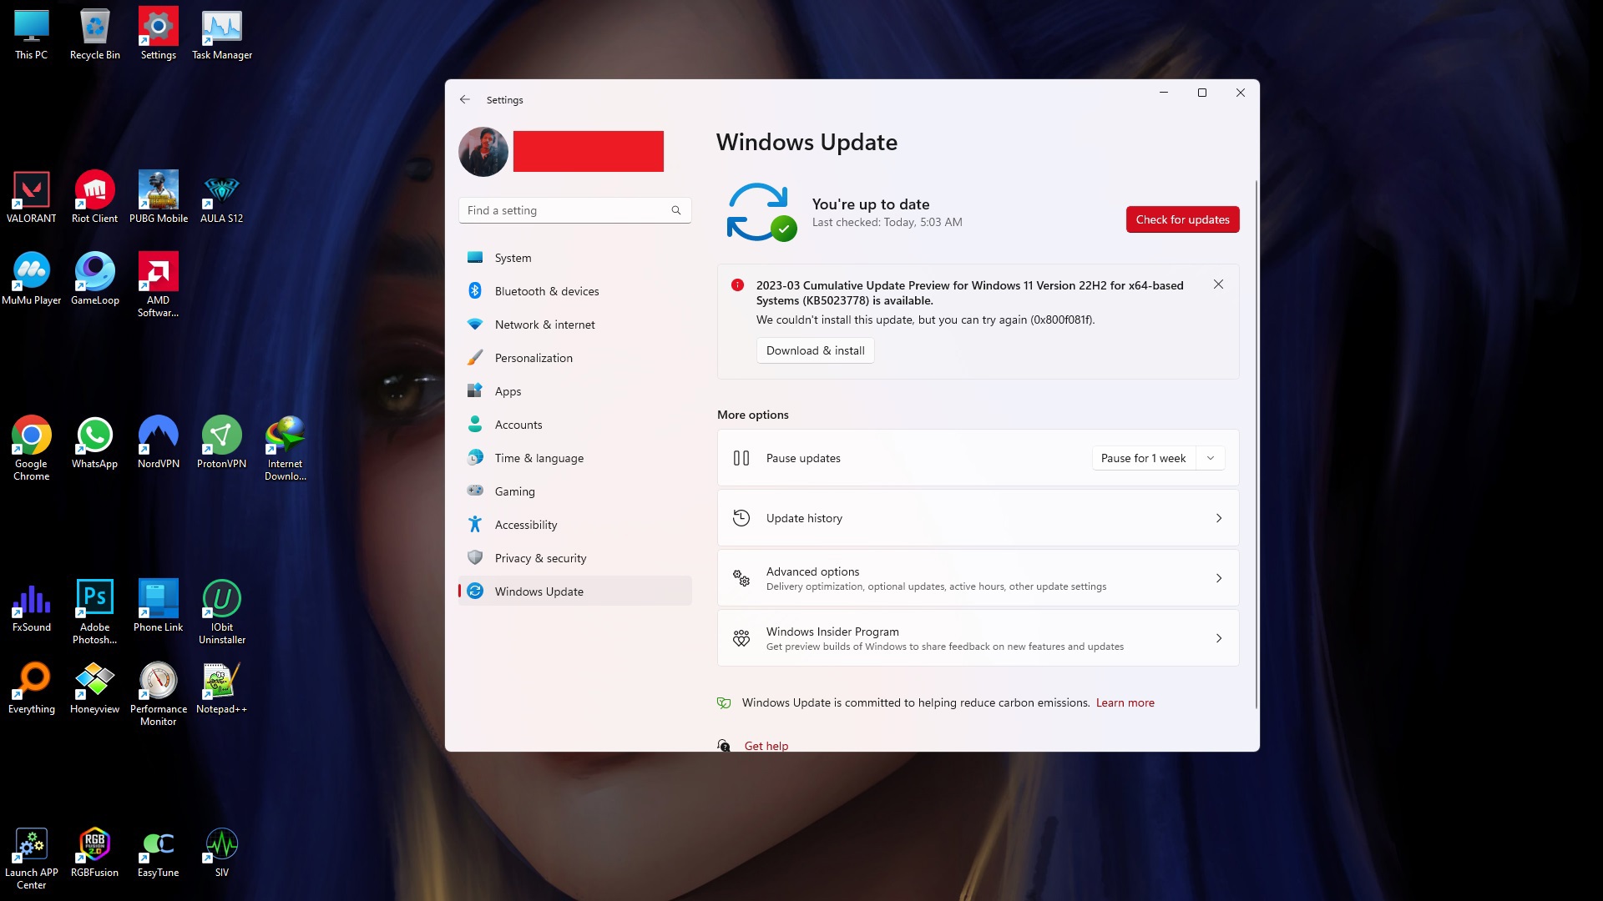
Task: Open Performance Monitor desktop icon
Action: pyautogui.click(x=159, y=694)
